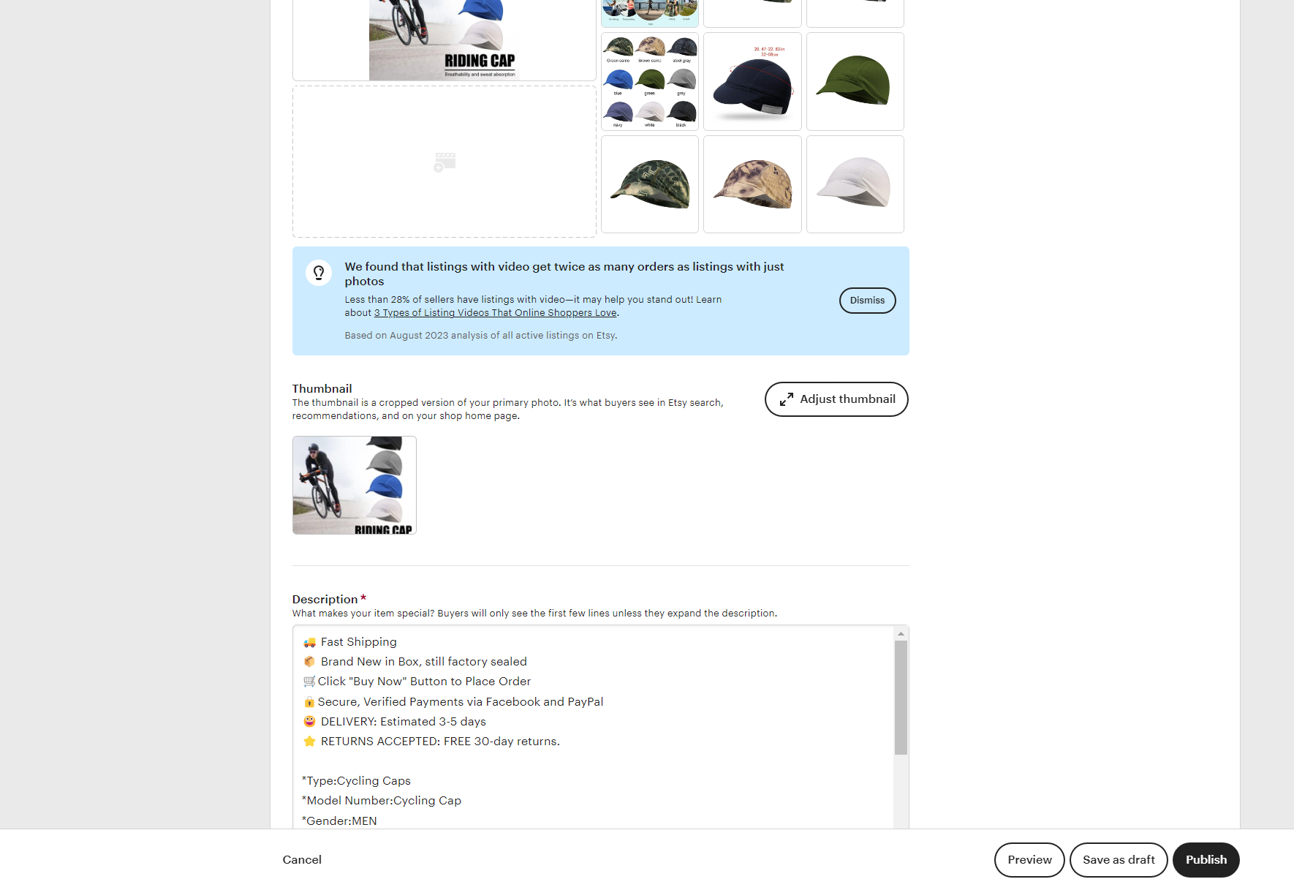Select the brown camo cap photo

coord(752,184)
